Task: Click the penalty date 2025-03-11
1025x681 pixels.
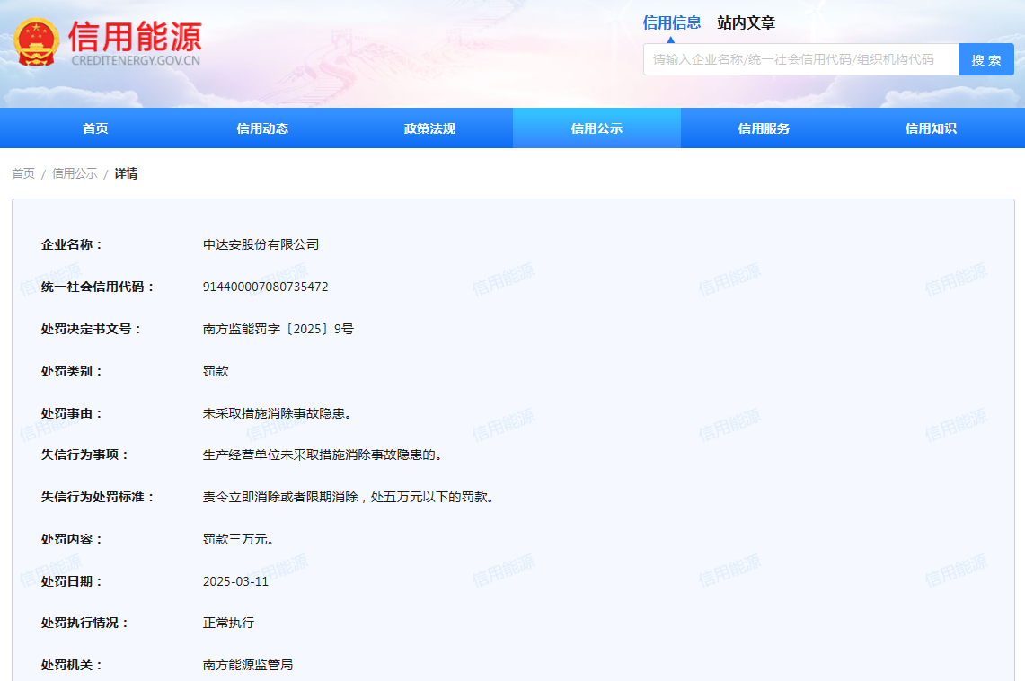Action: (235, 581)
